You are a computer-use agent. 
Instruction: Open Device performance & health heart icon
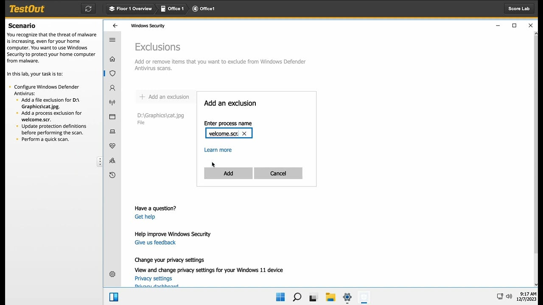click(x=112, y=146)
